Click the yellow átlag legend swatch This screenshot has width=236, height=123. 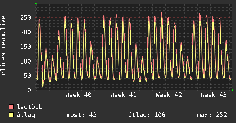click(x=11, y=115)
